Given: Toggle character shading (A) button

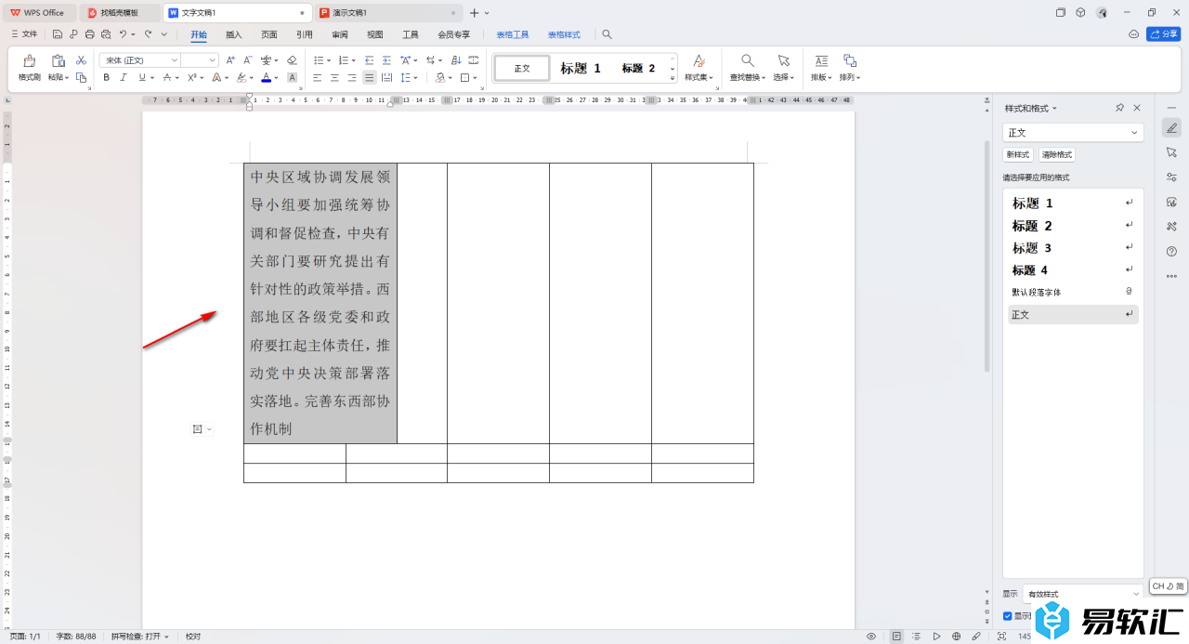Looking at the screenshot, I should point(292,78).
